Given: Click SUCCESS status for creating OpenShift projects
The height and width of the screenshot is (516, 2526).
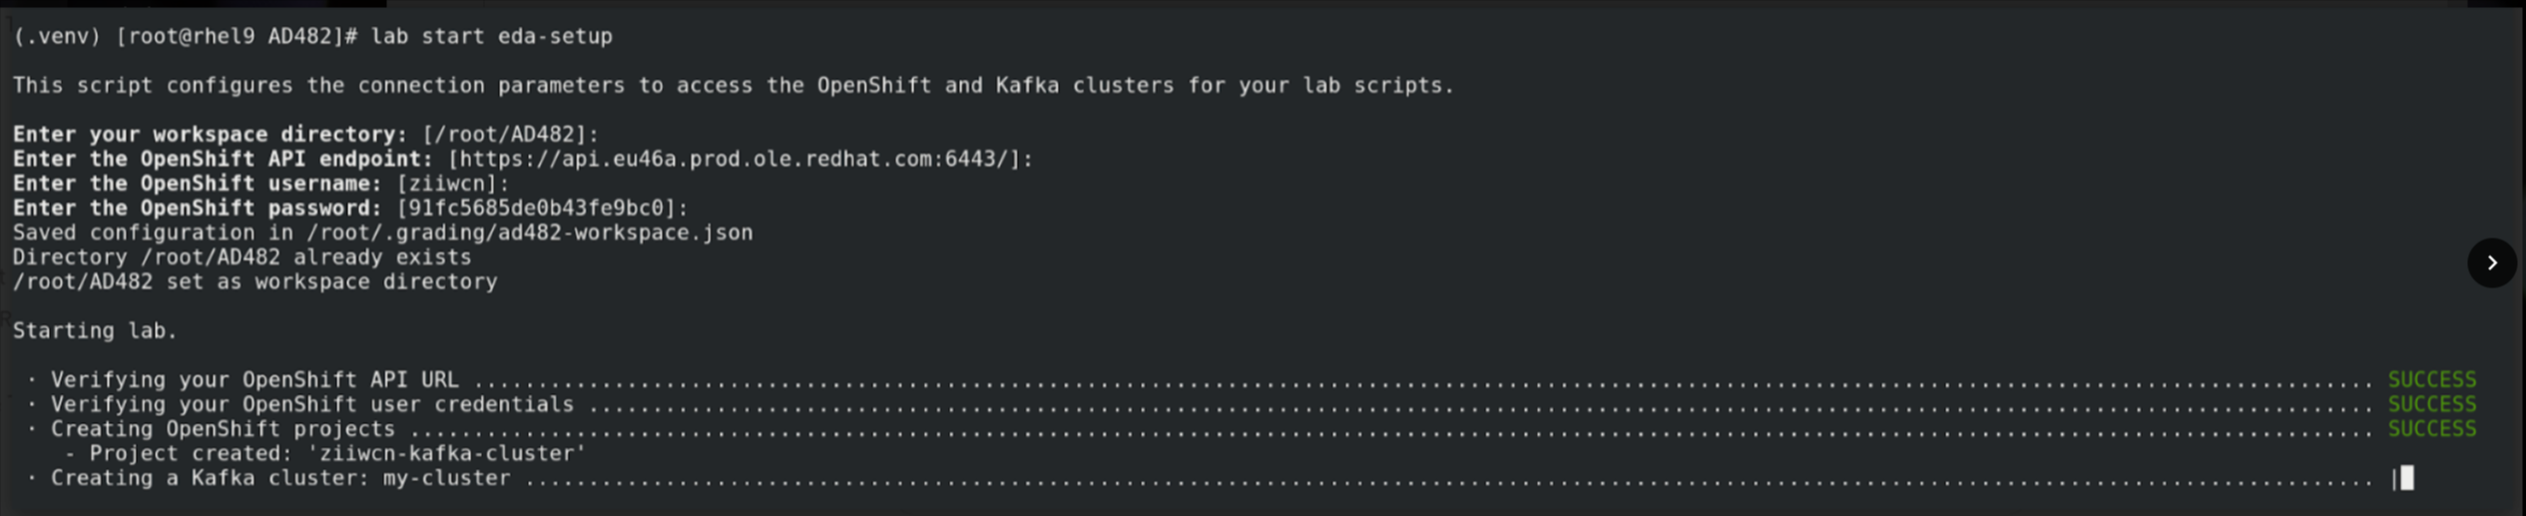Looking at the screenshot, I should coord(2431,429).
